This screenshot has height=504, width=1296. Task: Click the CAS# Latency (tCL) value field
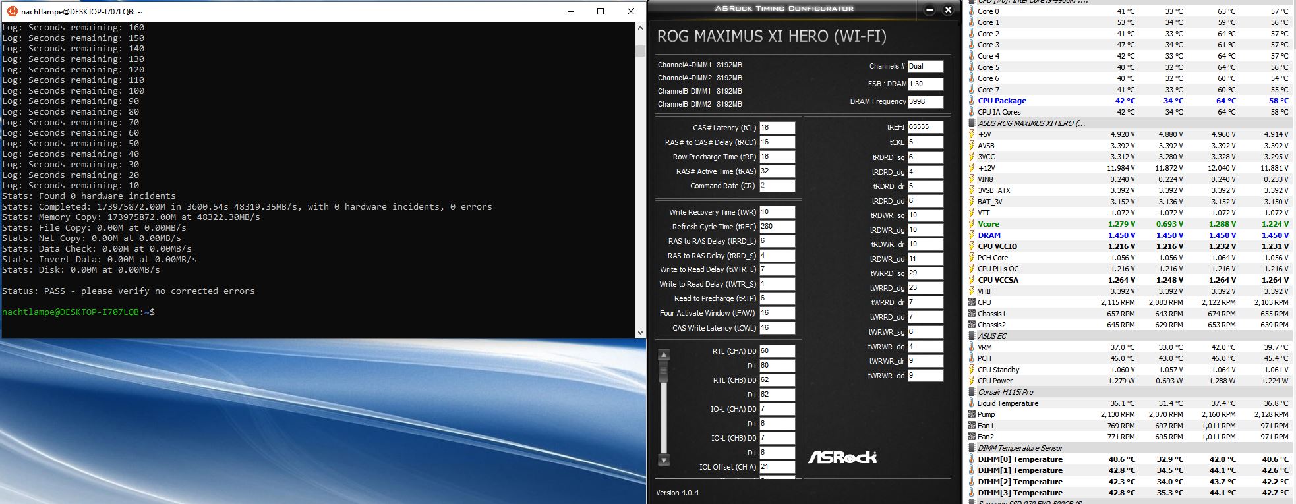(x=777, y=128)
